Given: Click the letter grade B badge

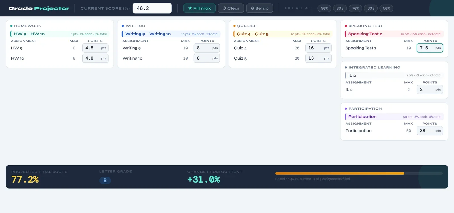Looking at the screenshot, I should [105, 180].
